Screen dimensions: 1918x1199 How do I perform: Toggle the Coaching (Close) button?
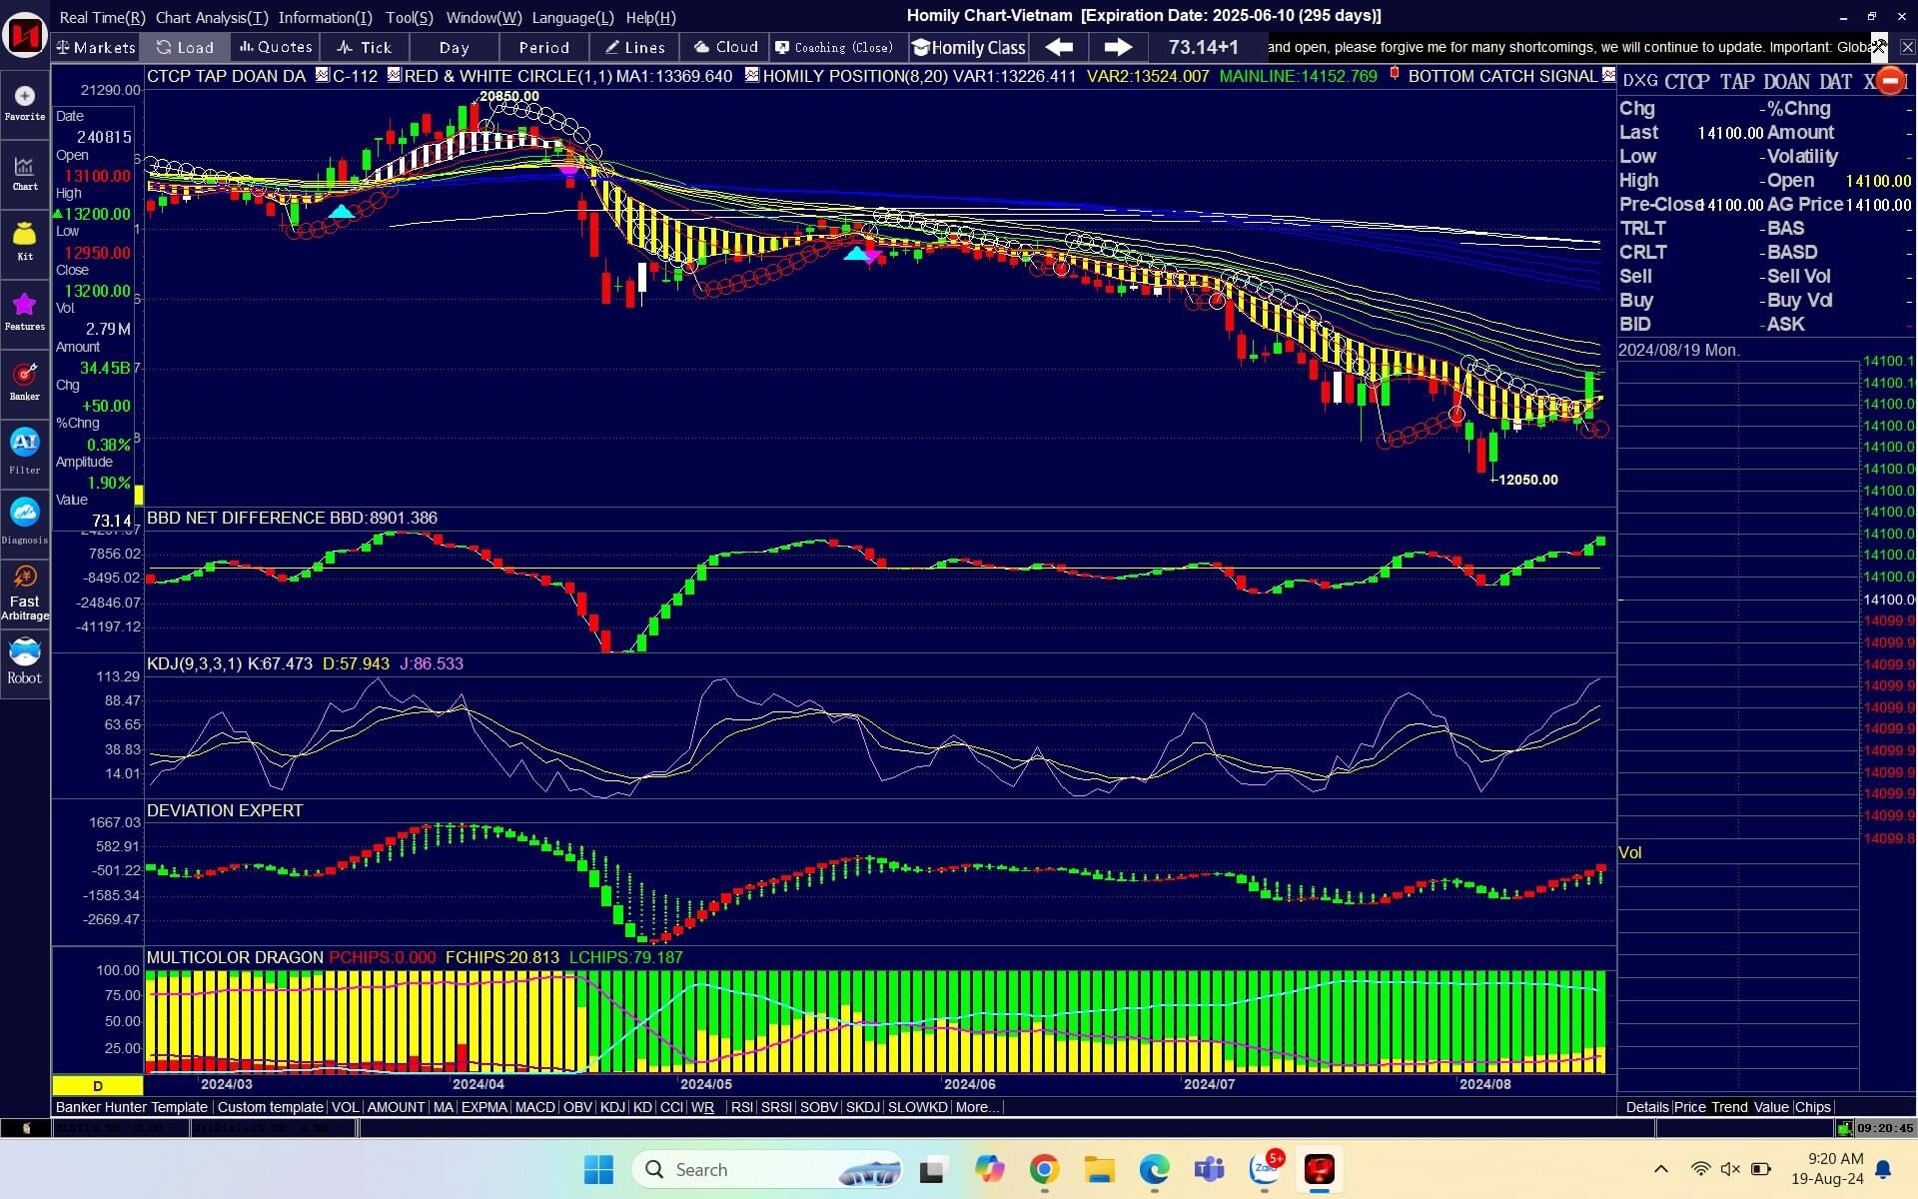[x=837, y=47]
